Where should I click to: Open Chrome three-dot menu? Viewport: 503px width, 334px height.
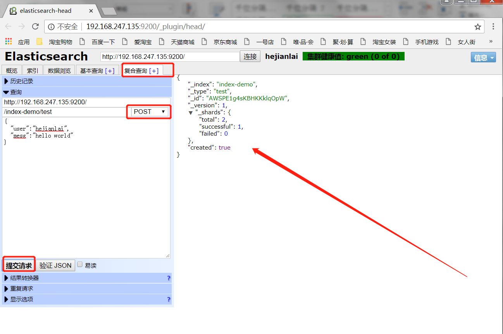coord(493,27)
